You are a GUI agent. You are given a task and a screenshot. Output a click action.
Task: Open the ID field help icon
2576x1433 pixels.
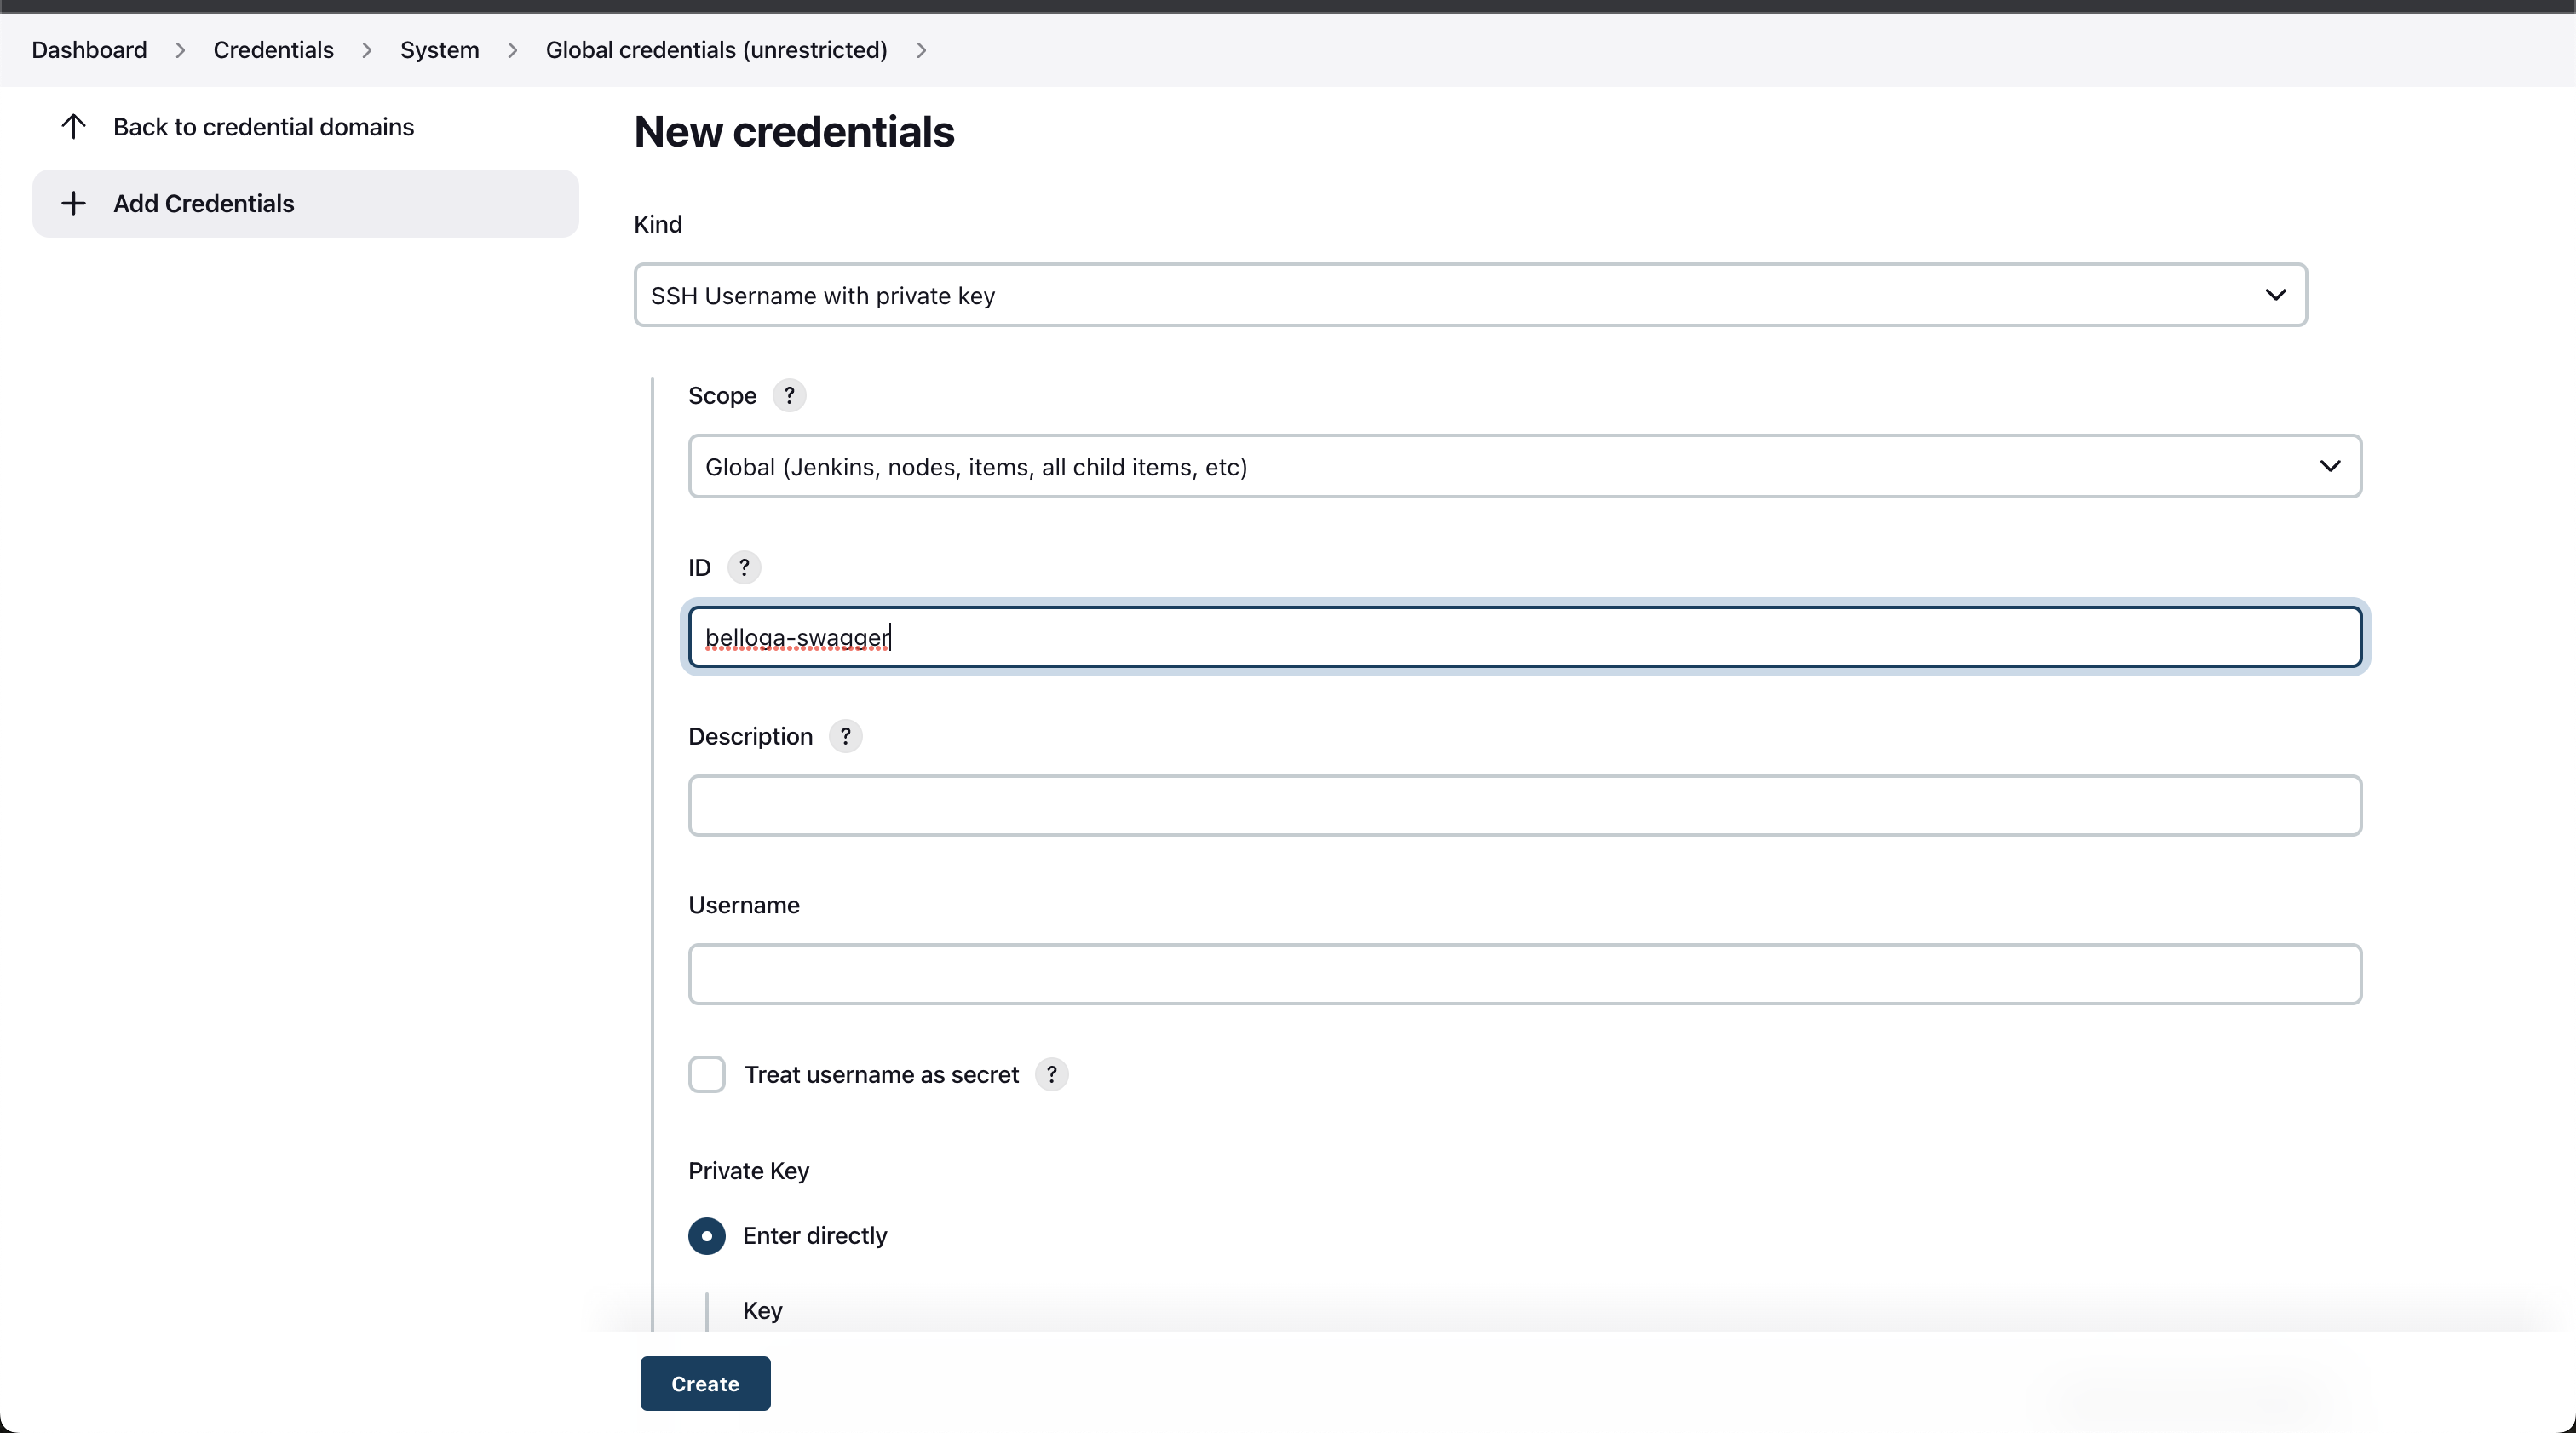(744, 567)
